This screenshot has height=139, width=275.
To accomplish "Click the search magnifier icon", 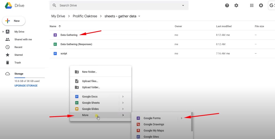I will tap(54, 5).
